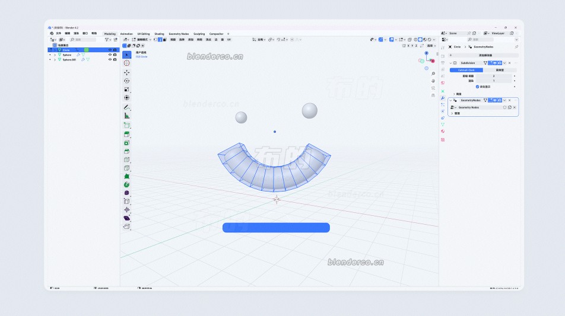Enable rendered viewport shading
The height and width of the screenshot is (316, 565).
429,40
